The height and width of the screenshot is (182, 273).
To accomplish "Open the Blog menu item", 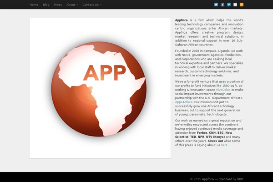I will pos(46,5).
